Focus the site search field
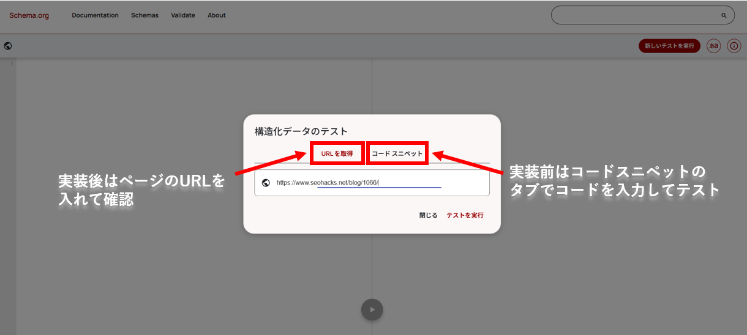 [642, 15]
